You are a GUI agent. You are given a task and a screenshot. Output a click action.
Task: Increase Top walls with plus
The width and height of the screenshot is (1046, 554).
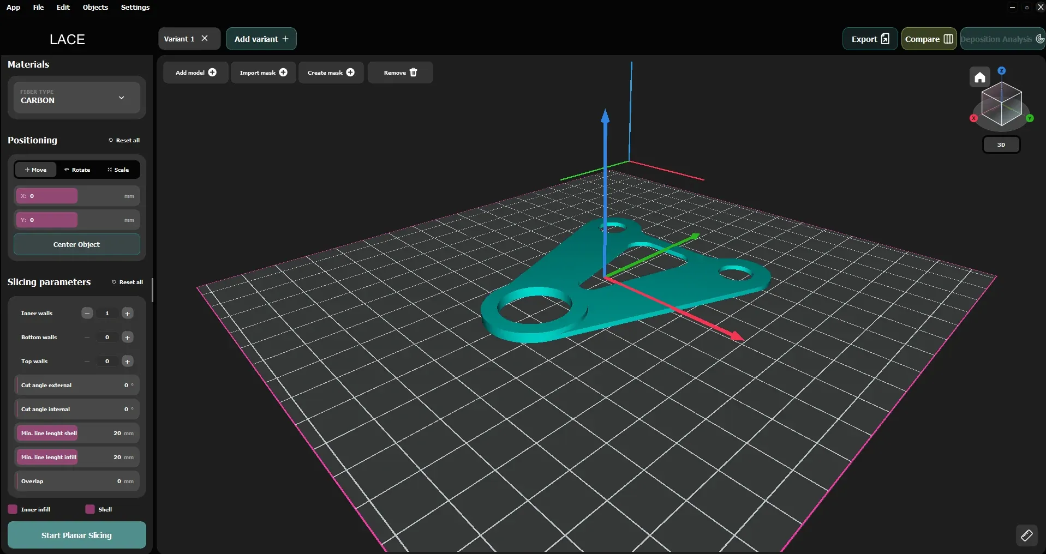(127, 362)
